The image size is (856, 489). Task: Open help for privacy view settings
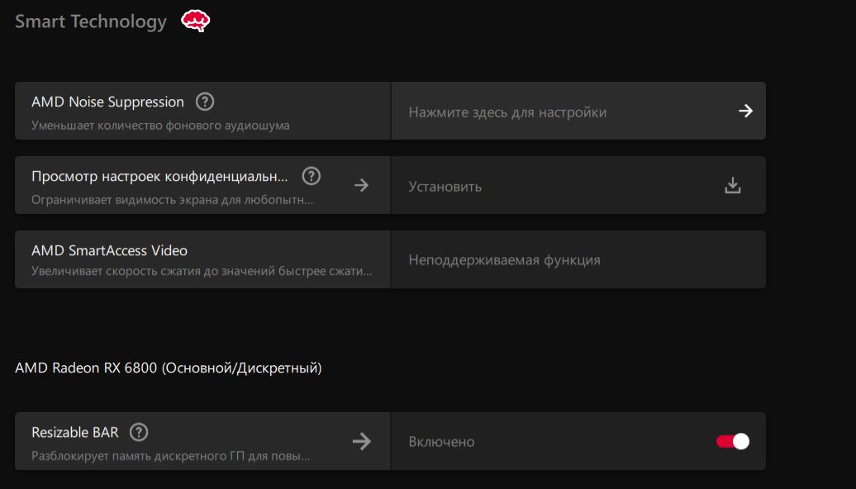311,176
